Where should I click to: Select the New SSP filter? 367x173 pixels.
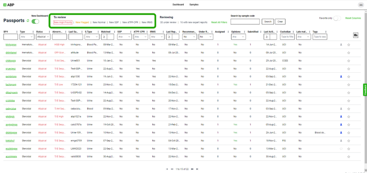click(x=114, y=22)
